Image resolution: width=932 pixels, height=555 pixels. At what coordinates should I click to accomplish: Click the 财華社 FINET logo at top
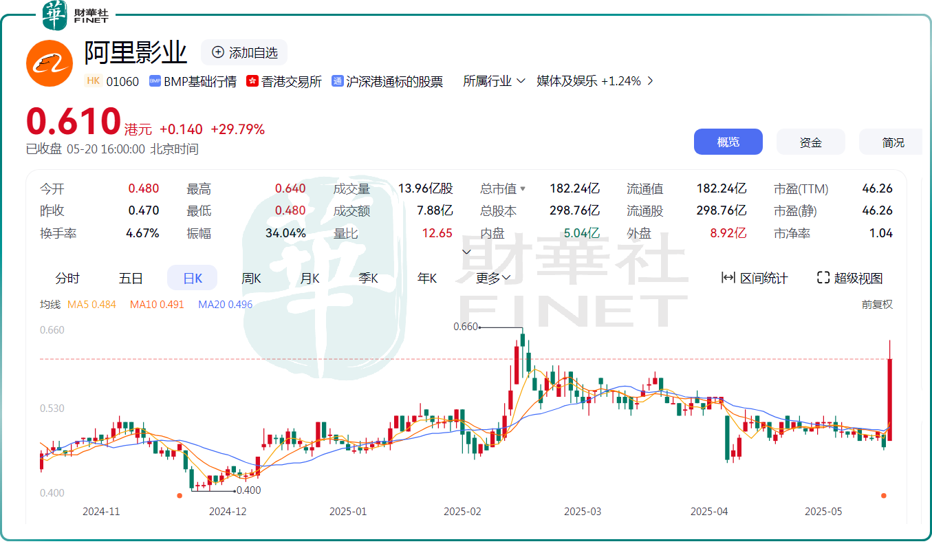click(76, 15)
